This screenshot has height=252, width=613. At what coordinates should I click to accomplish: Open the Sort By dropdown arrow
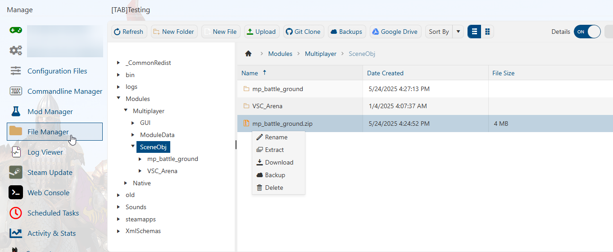coord(458,32)
